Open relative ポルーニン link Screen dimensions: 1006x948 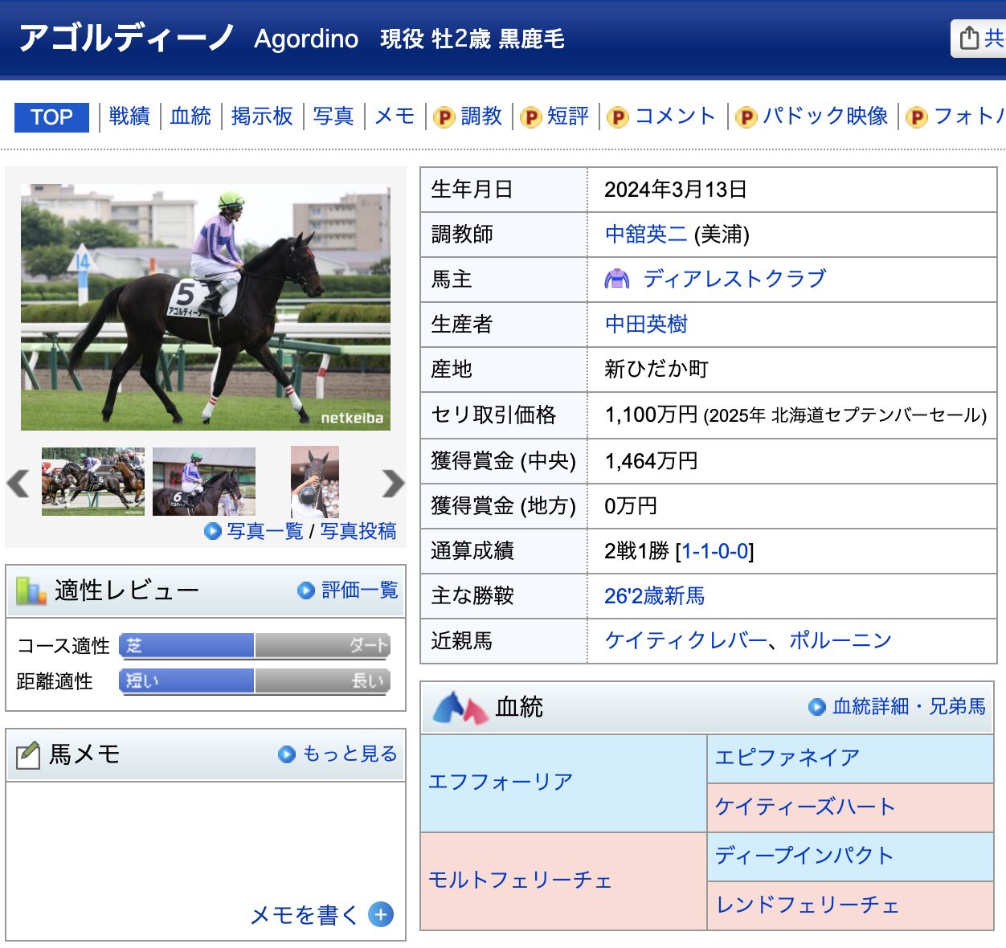(x=840, y=640)
